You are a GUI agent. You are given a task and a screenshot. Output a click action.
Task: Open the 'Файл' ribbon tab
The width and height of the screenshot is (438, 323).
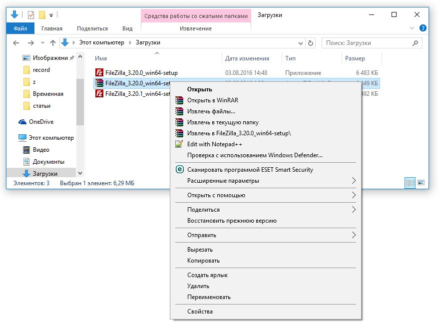(x=20, y=28)
